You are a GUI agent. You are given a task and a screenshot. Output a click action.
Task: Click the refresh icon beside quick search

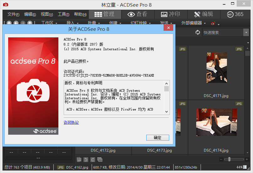(198, 32)
